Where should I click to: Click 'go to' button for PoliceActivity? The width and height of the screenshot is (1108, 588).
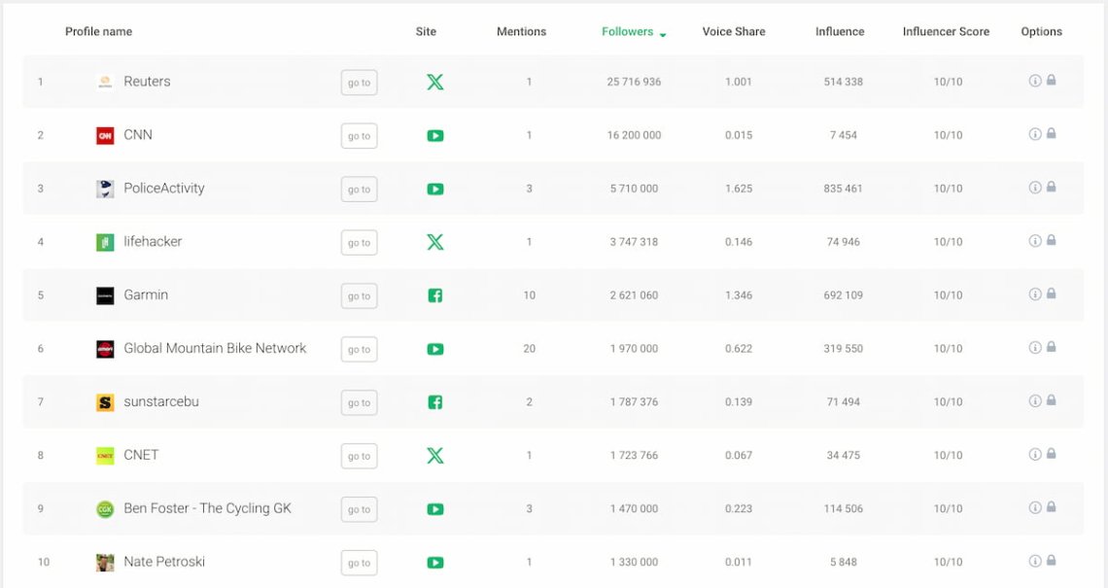tap(359, 190)
